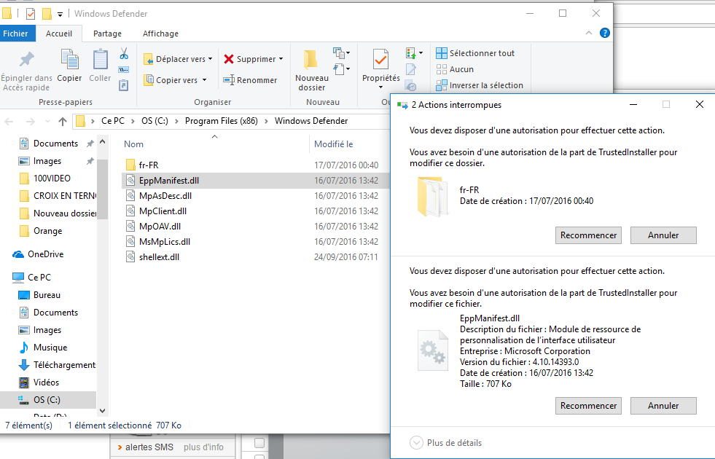Sort by Modifié le column header
The height and width of the screenshot is (459, 715).
(333, 144)
